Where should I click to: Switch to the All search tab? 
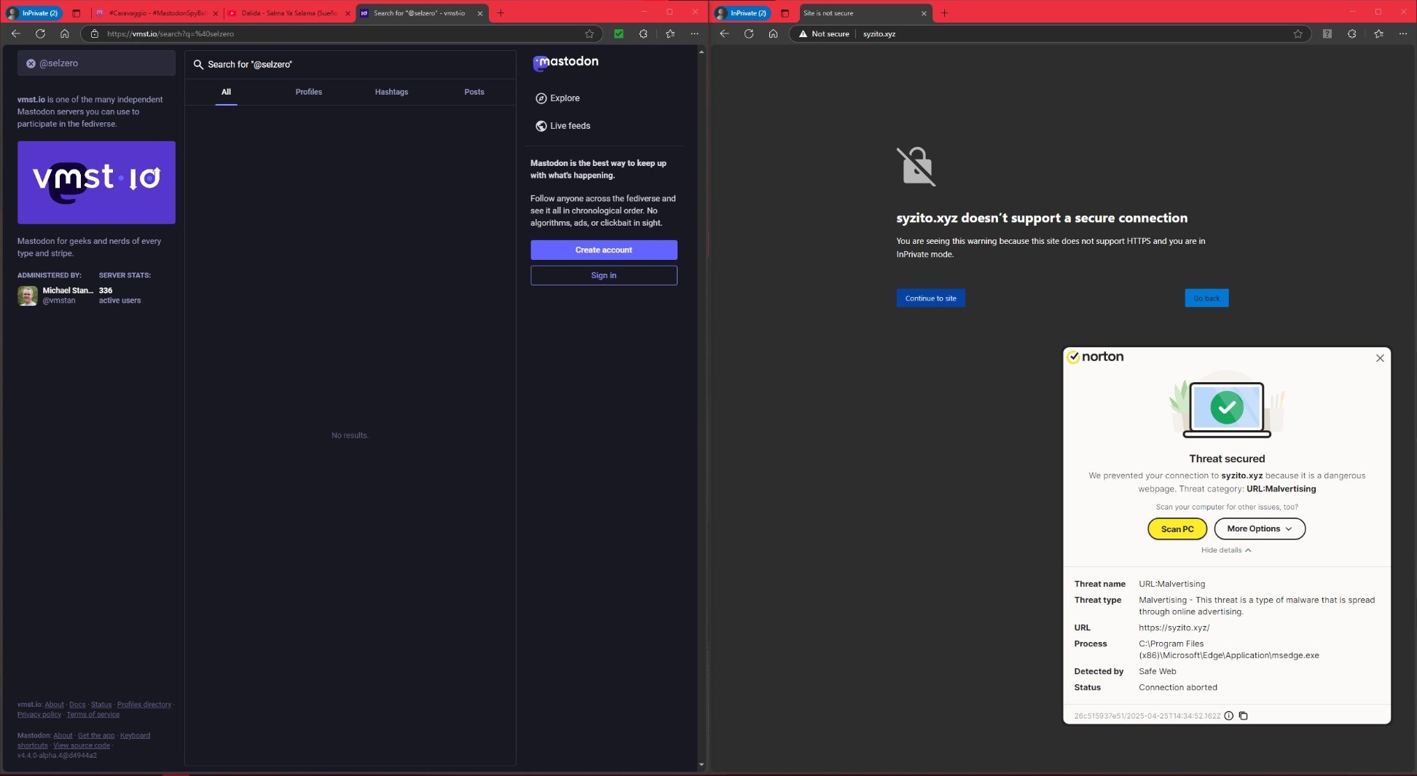point(226,92)
